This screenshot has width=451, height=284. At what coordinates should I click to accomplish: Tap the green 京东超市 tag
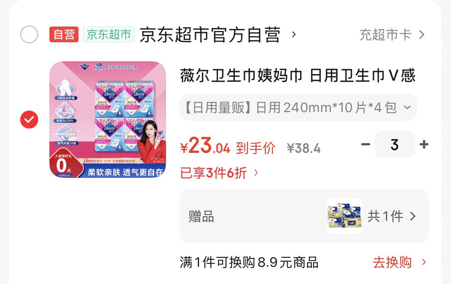pos(109,34)
